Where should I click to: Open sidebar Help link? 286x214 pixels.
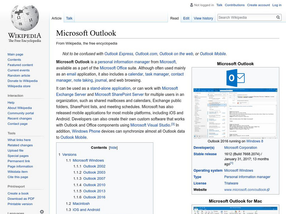pyautogui.click(x=11, y=102)
